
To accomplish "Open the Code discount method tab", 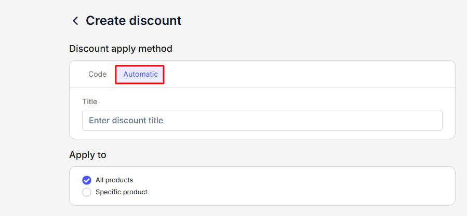I will coord(98,74).
